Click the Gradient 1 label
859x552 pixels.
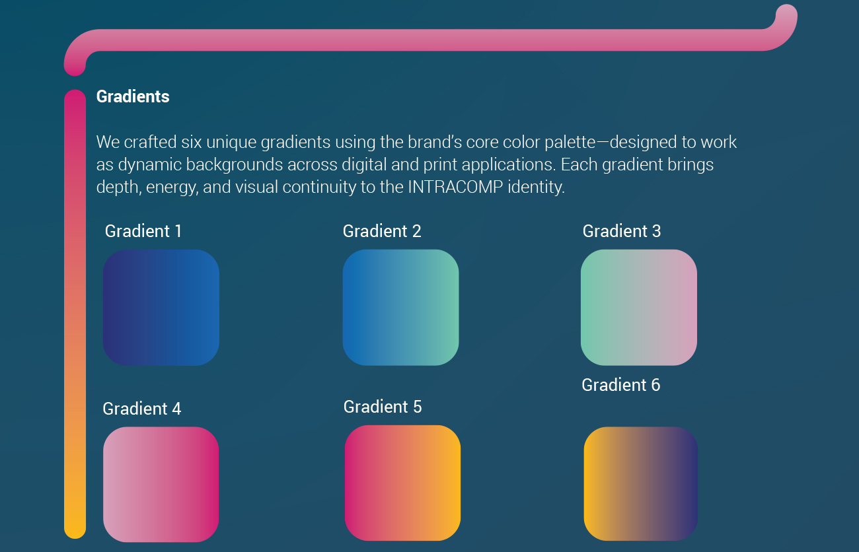[x=143, y=231]
